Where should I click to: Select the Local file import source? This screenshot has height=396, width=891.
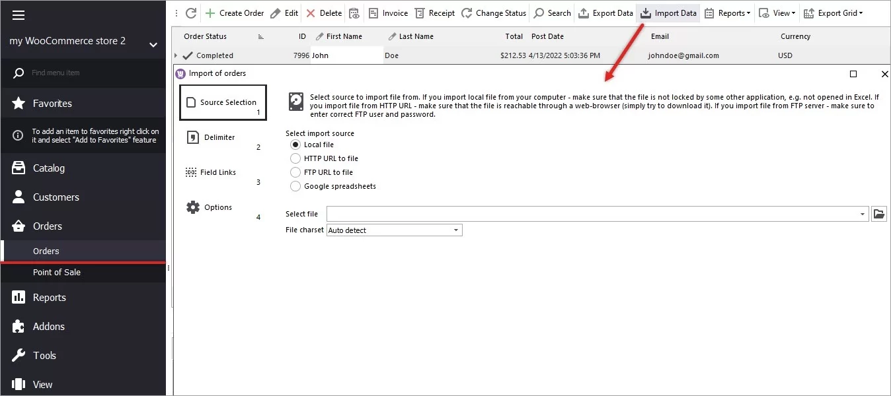pyautogui.click(x=295, y=144)
